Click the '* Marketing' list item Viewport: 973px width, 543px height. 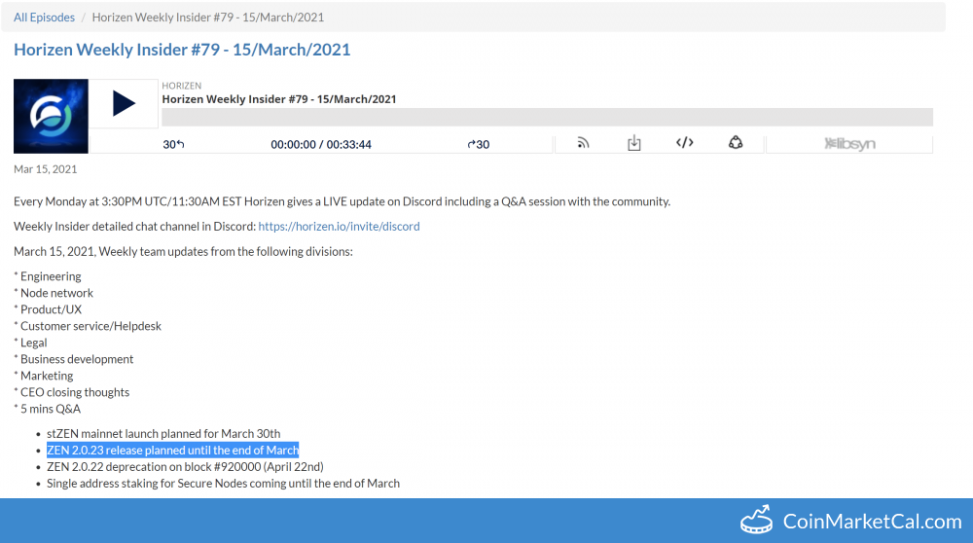(x=44, y=376)
